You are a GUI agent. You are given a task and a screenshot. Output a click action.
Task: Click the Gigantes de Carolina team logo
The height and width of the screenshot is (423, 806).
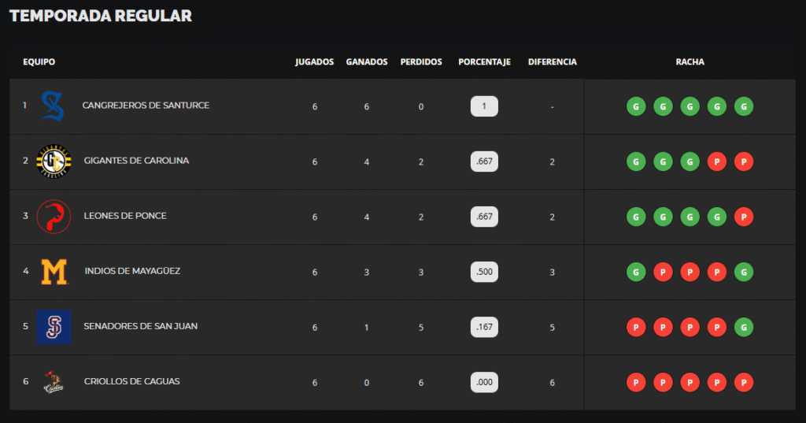54,161
